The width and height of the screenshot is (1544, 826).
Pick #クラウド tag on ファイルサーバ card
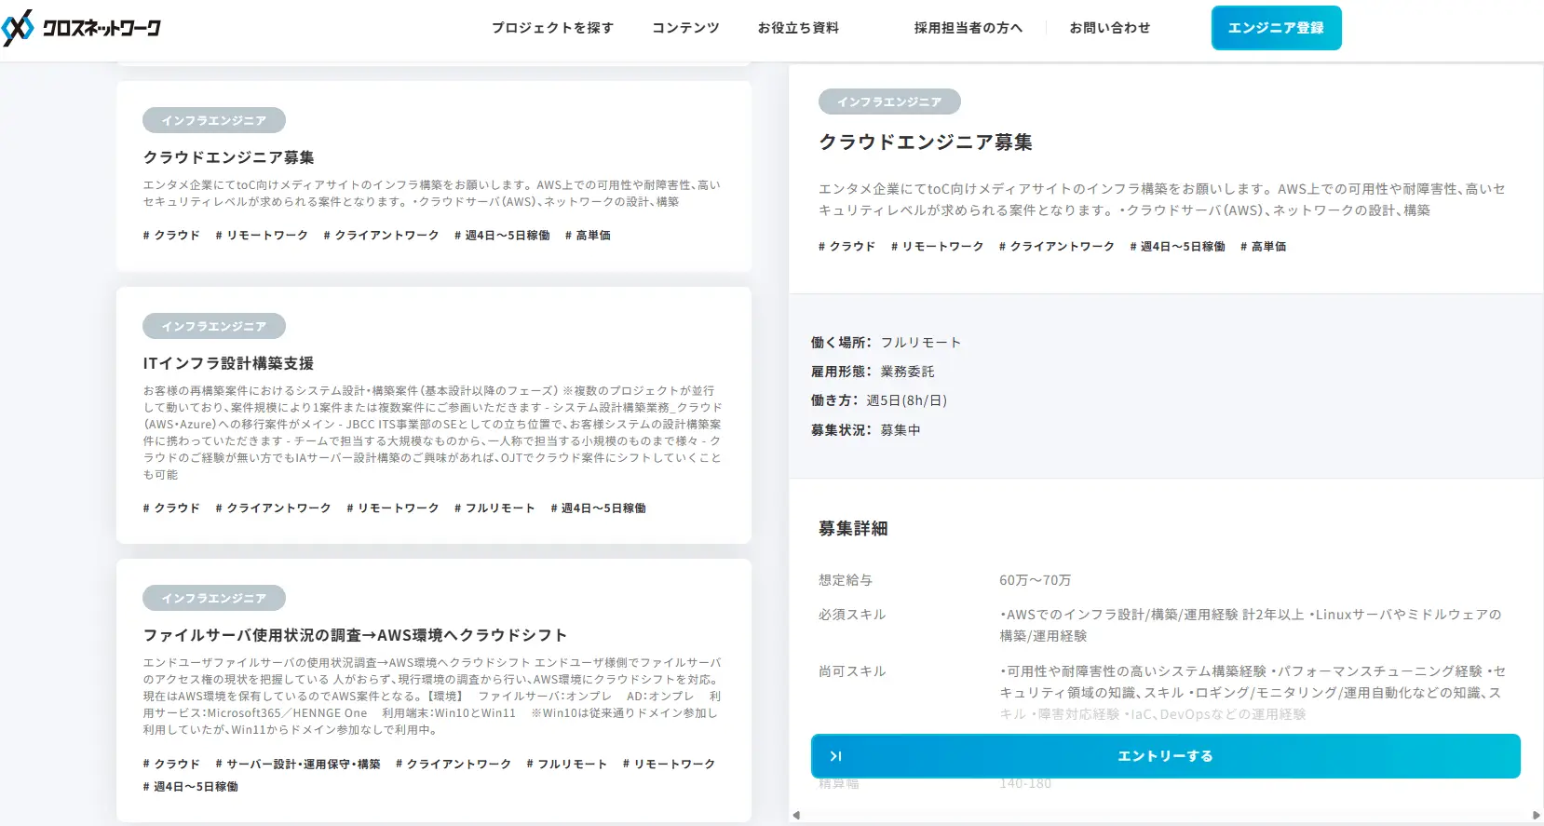click(171, 765)
